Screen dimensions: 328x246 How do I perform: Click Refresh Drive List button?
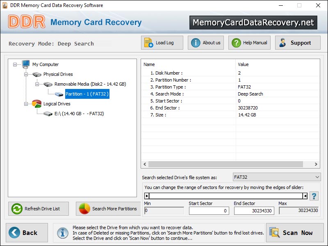point(38,209)
